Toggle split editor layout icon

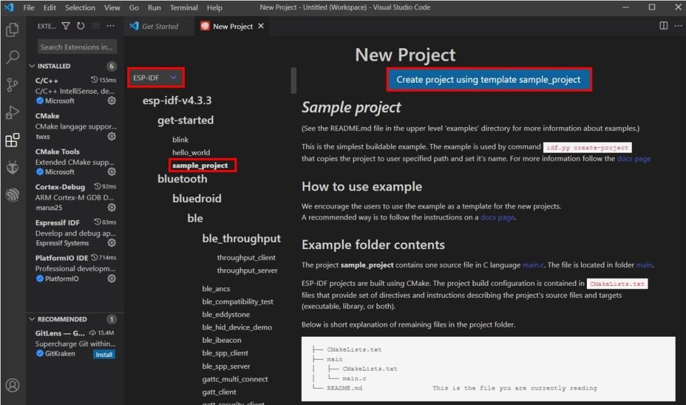point(663,26)
